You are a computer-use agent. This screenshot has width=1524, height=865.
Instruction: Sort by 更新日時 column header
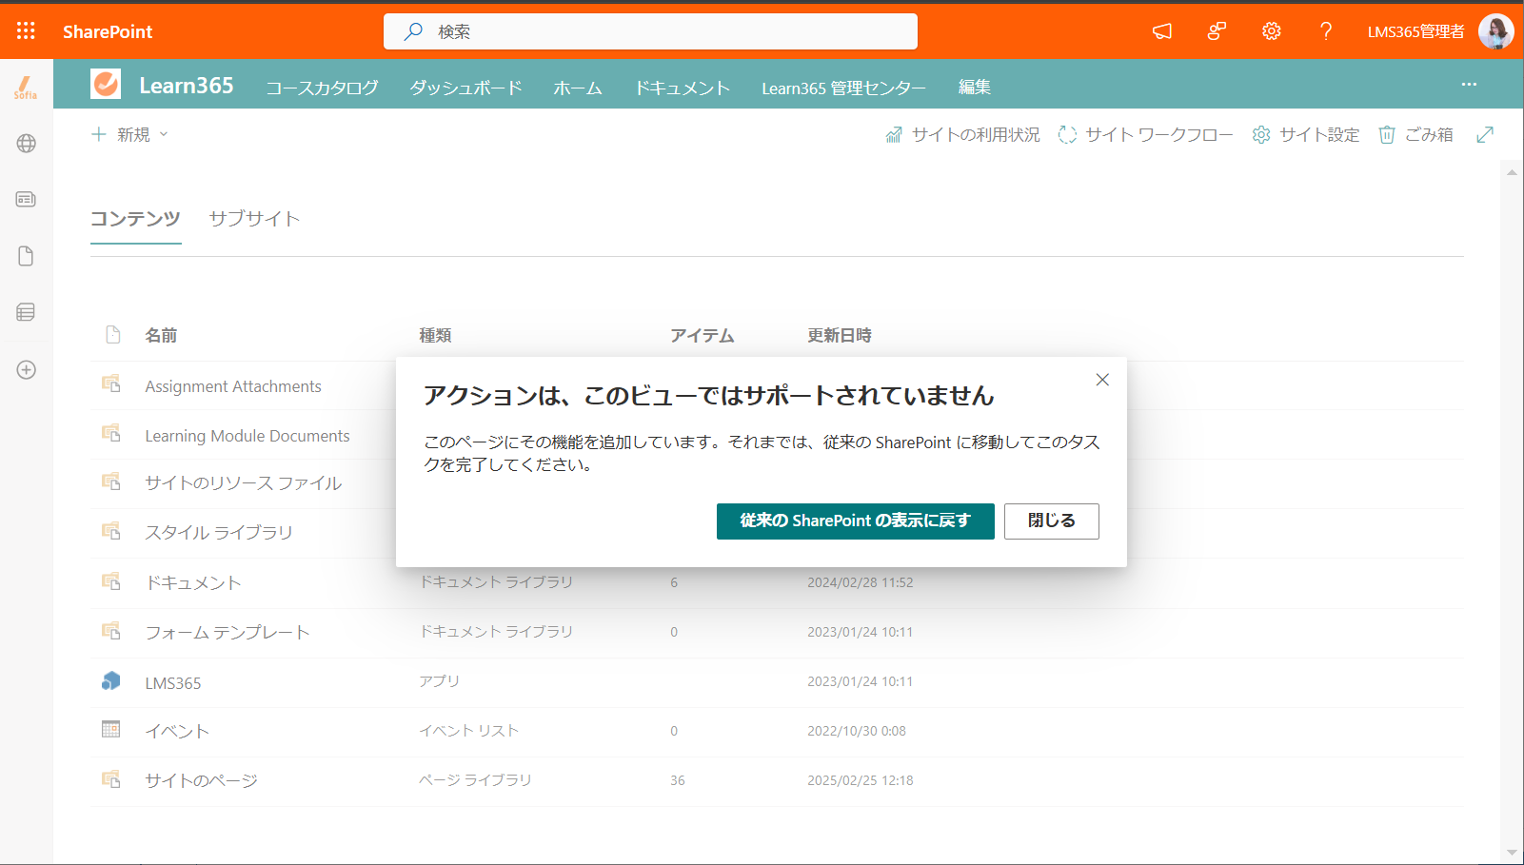[x=840, y=335]
